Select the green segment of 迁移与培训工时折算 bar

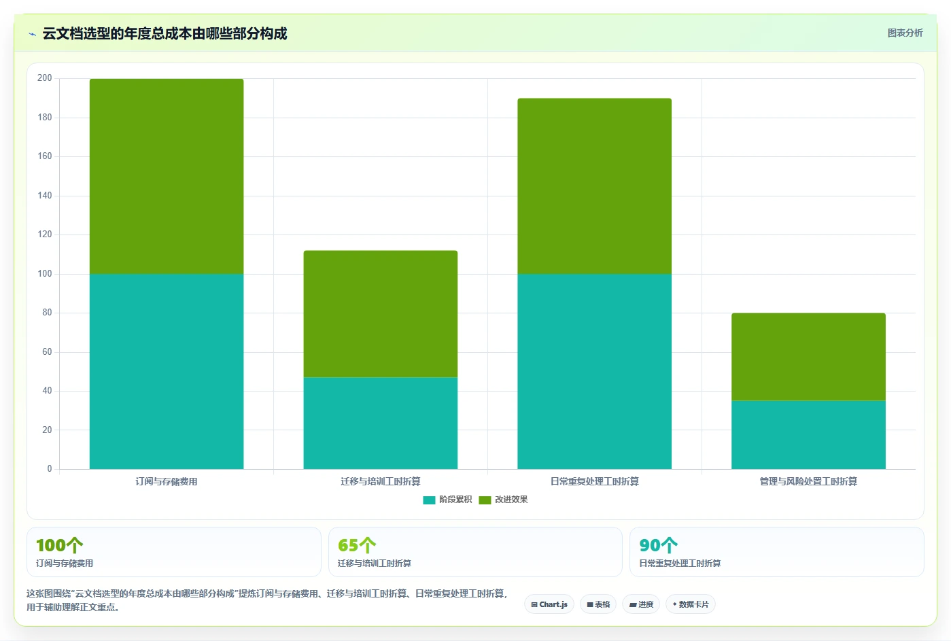click(381, 314)
